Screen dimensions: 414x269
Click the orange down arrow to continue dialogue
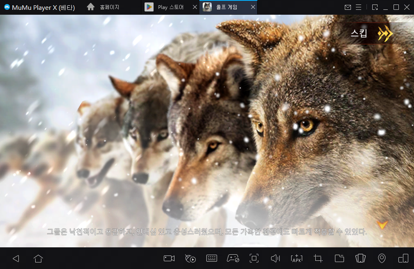(382, 225)
